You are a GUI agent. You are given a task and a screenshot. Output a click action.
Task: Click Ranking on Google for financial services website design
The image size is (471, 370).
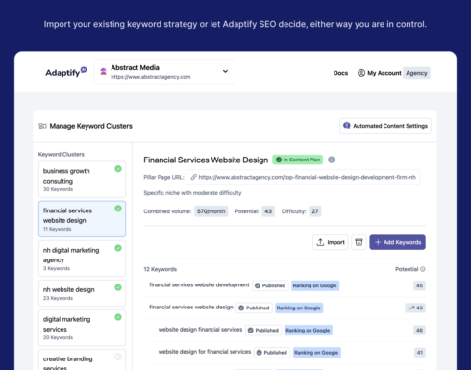pyautogui.click(x=299, y=308)
